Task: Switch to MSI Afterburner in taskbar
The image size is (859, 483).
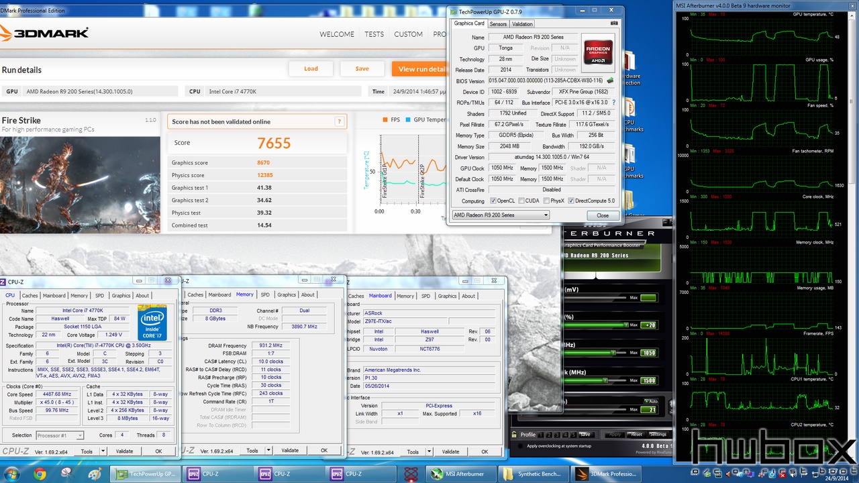Action: click(x=461, y=474)
